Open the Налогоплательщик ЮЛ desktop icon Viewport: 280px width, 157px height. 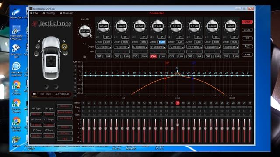pyautogui.click(x=16, y=51)
